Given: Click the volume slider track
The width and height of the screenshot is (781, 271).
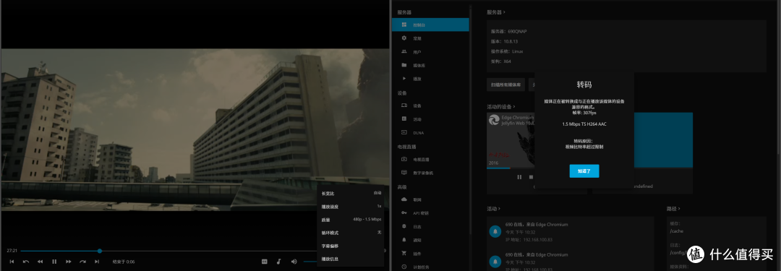Looking at the screenshot, I should coord(310,262).
